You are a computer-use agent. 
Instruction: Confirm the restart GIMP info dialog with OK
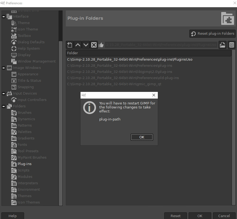[x=142, y=137]
